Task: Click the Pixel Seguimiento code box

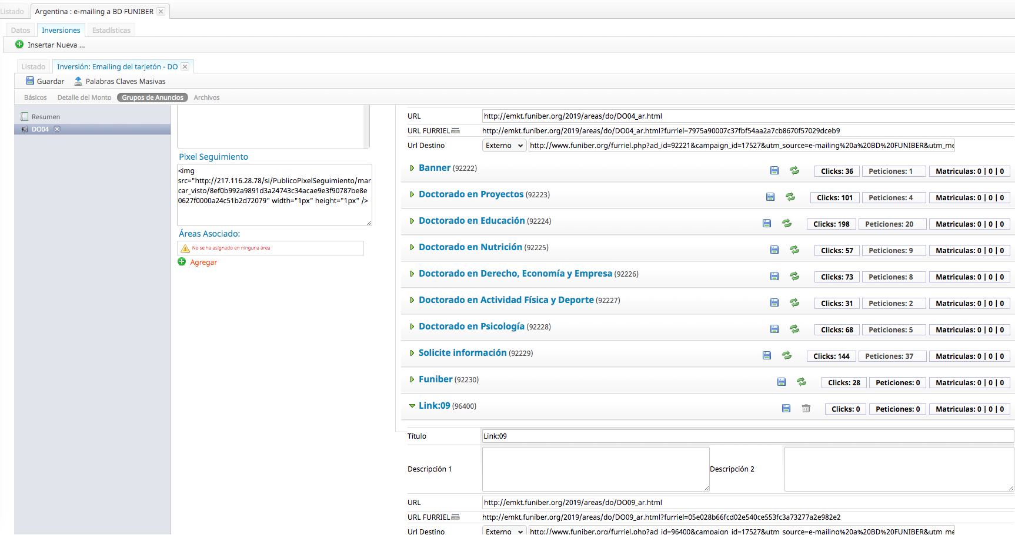Action: tap(275, 195)
